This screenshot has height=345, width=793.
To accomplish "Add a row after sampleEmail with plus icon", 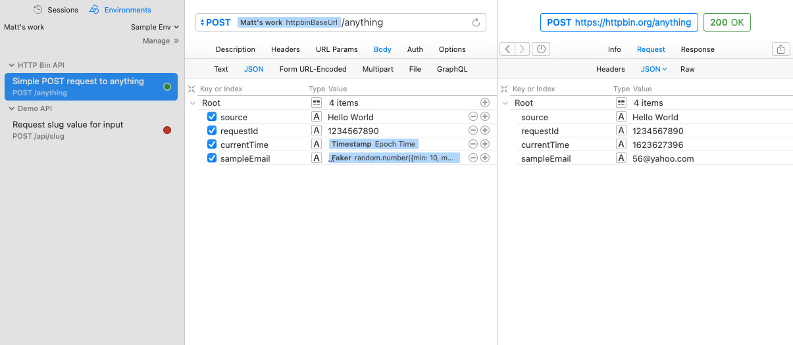I will [485, 158].
